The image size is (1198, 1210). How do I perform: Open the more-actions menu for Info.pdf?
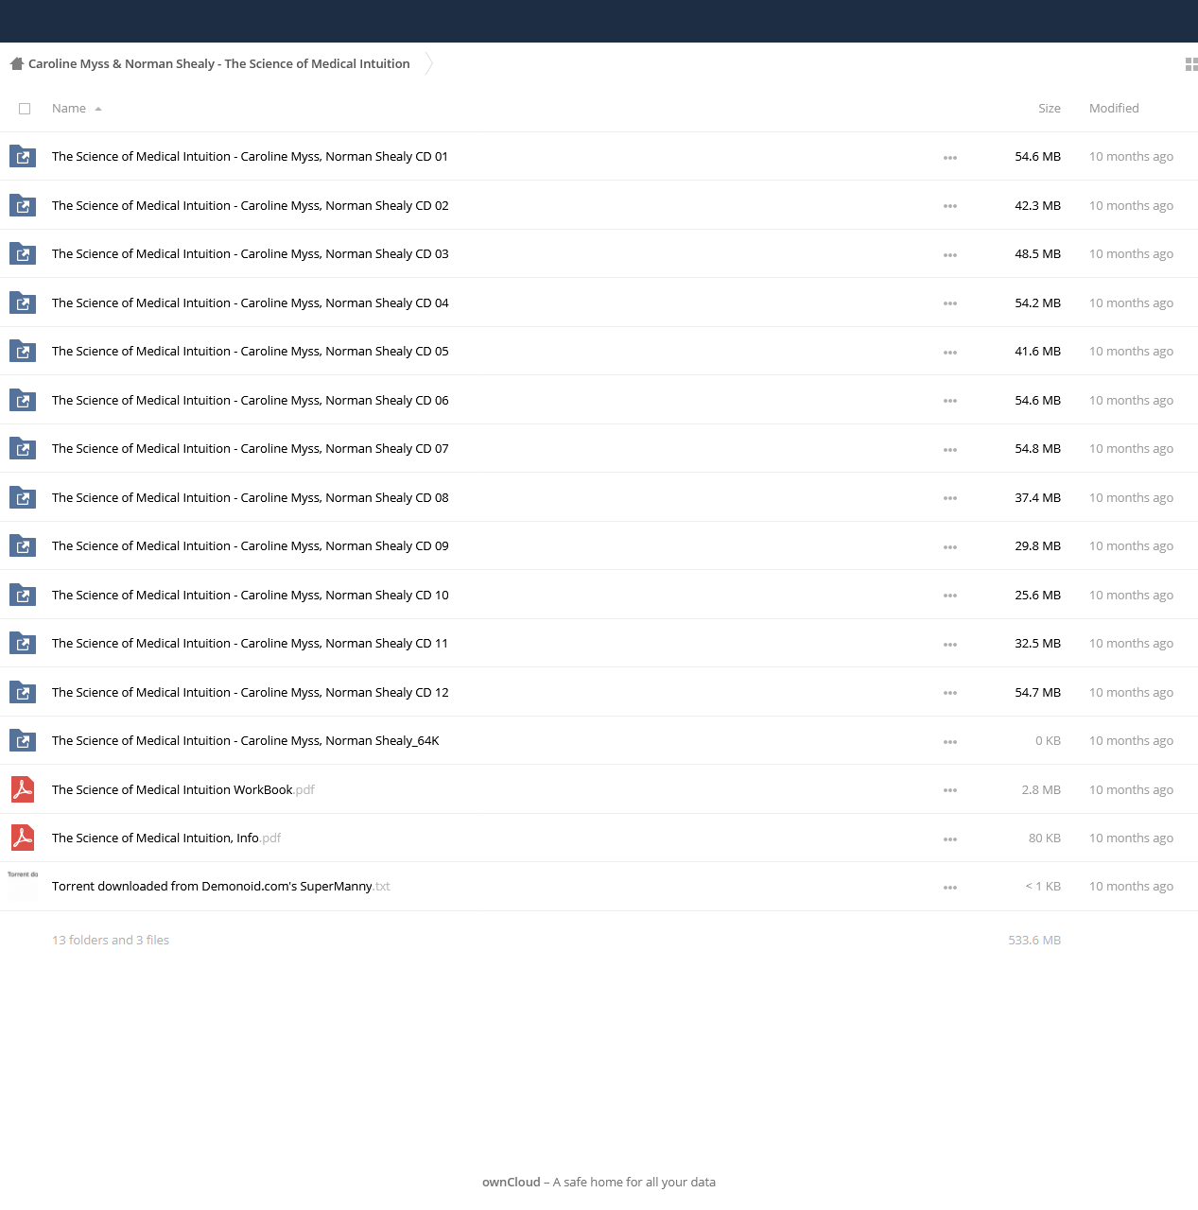tap(950, 839)
